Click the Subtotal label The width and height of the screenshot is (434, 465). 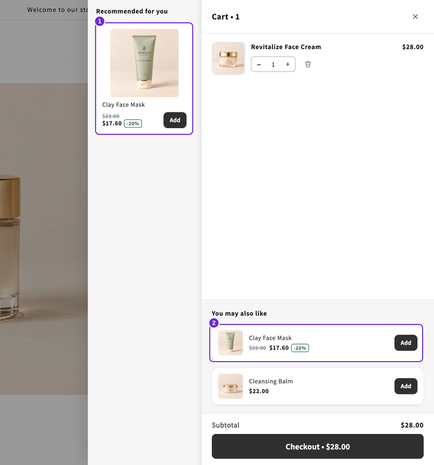(225, 425)
